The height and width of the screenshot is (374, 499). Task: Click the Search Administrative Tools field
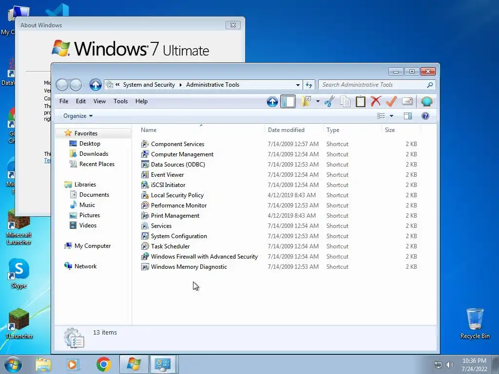(x=377, y=85)
